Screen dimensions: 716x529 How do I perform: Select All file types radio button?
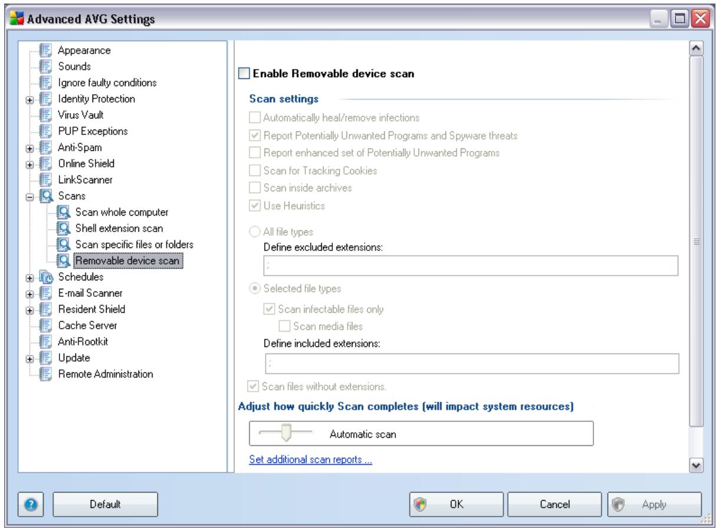pos(255,232)
